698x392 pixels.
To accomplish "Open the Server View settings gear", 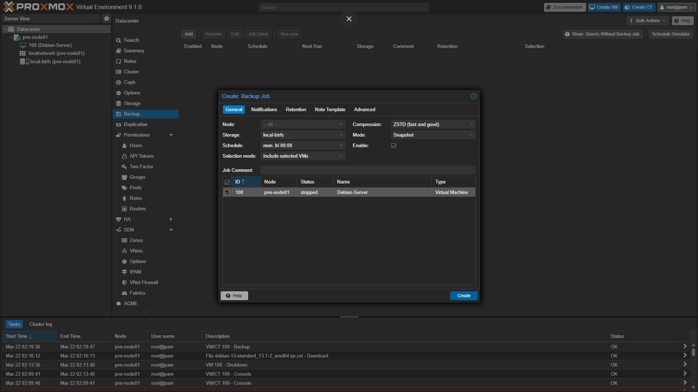I will 106,19.
